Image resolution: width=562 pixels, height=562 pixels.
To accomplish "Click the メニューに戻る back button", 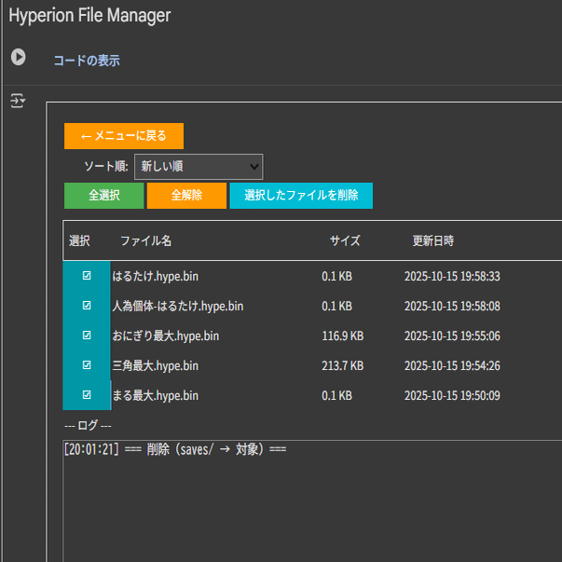I will tap(124, 136).
